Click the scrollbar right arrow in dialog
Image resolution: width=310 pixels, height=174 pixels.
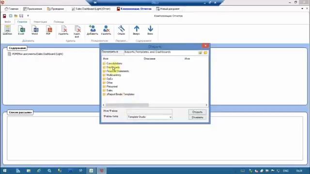(206, 105)
